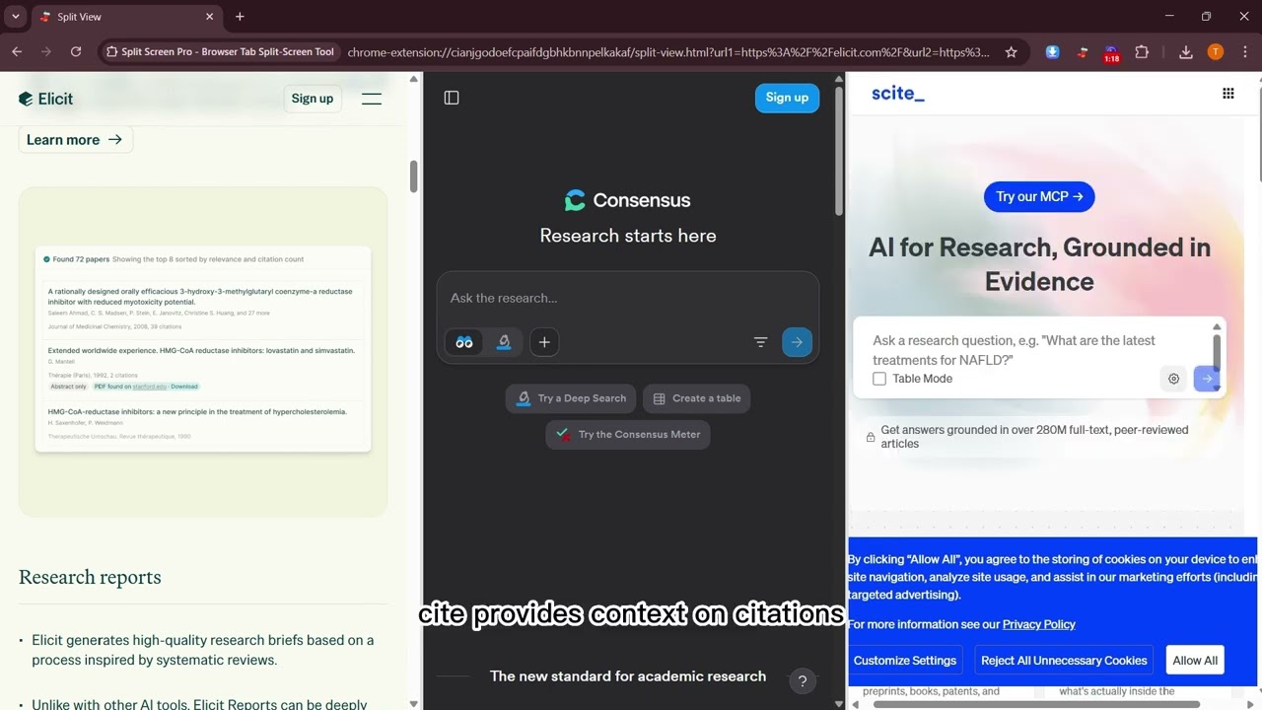Screen dimensions: 1262x710
Task: Submit the Consensus search with arrow button
Action: pyautogui.click(x=797, y=342)
